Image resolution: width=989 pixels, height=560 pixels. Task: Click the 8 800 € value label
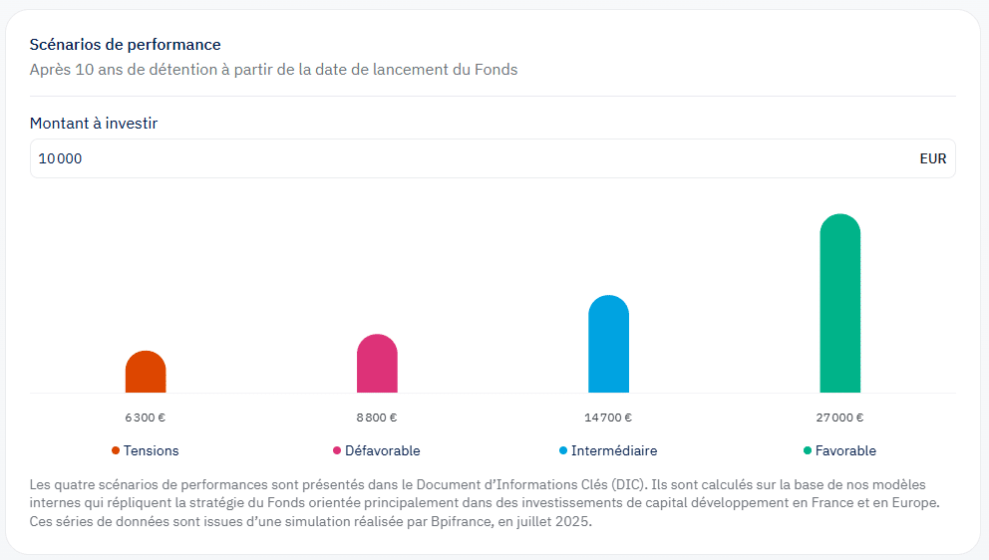pos(377,418)
